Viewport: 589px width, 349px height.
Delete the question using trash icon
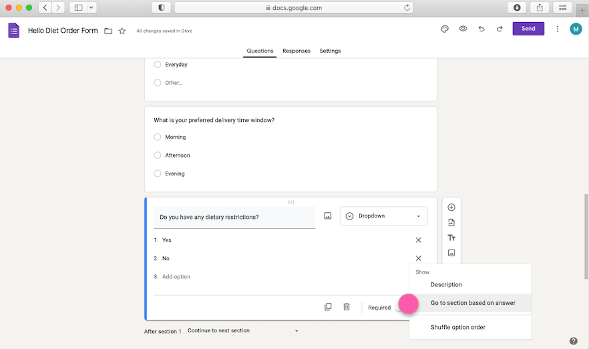[x=347, y=307]
